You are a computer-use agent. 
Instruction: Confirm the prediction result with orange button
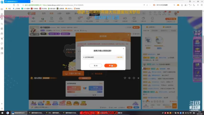tap(111, 66)
